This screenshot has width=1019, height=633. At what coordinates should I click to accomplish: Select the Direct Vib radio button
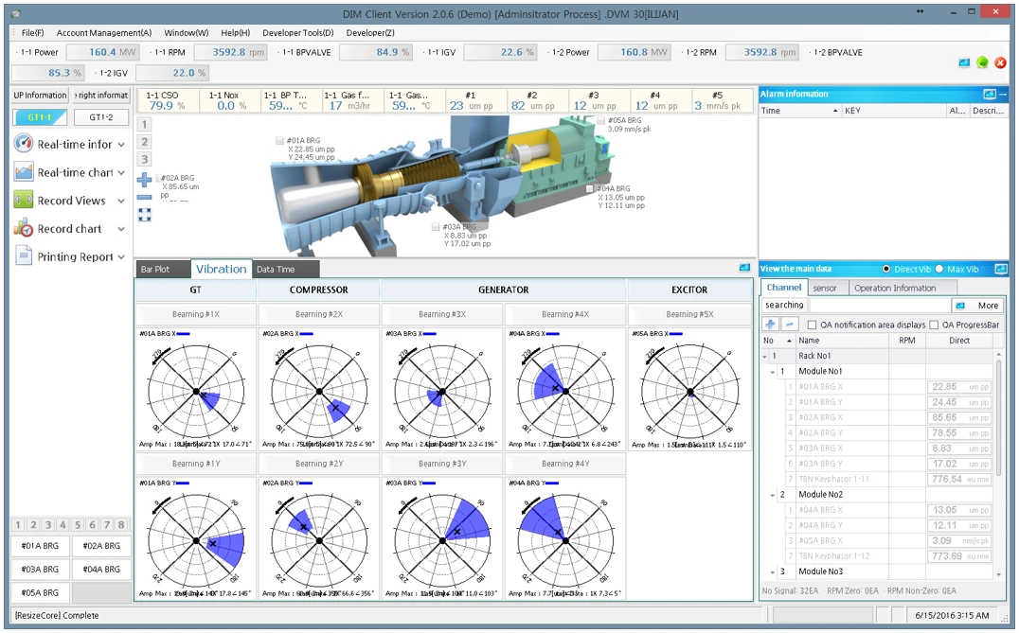886,269
